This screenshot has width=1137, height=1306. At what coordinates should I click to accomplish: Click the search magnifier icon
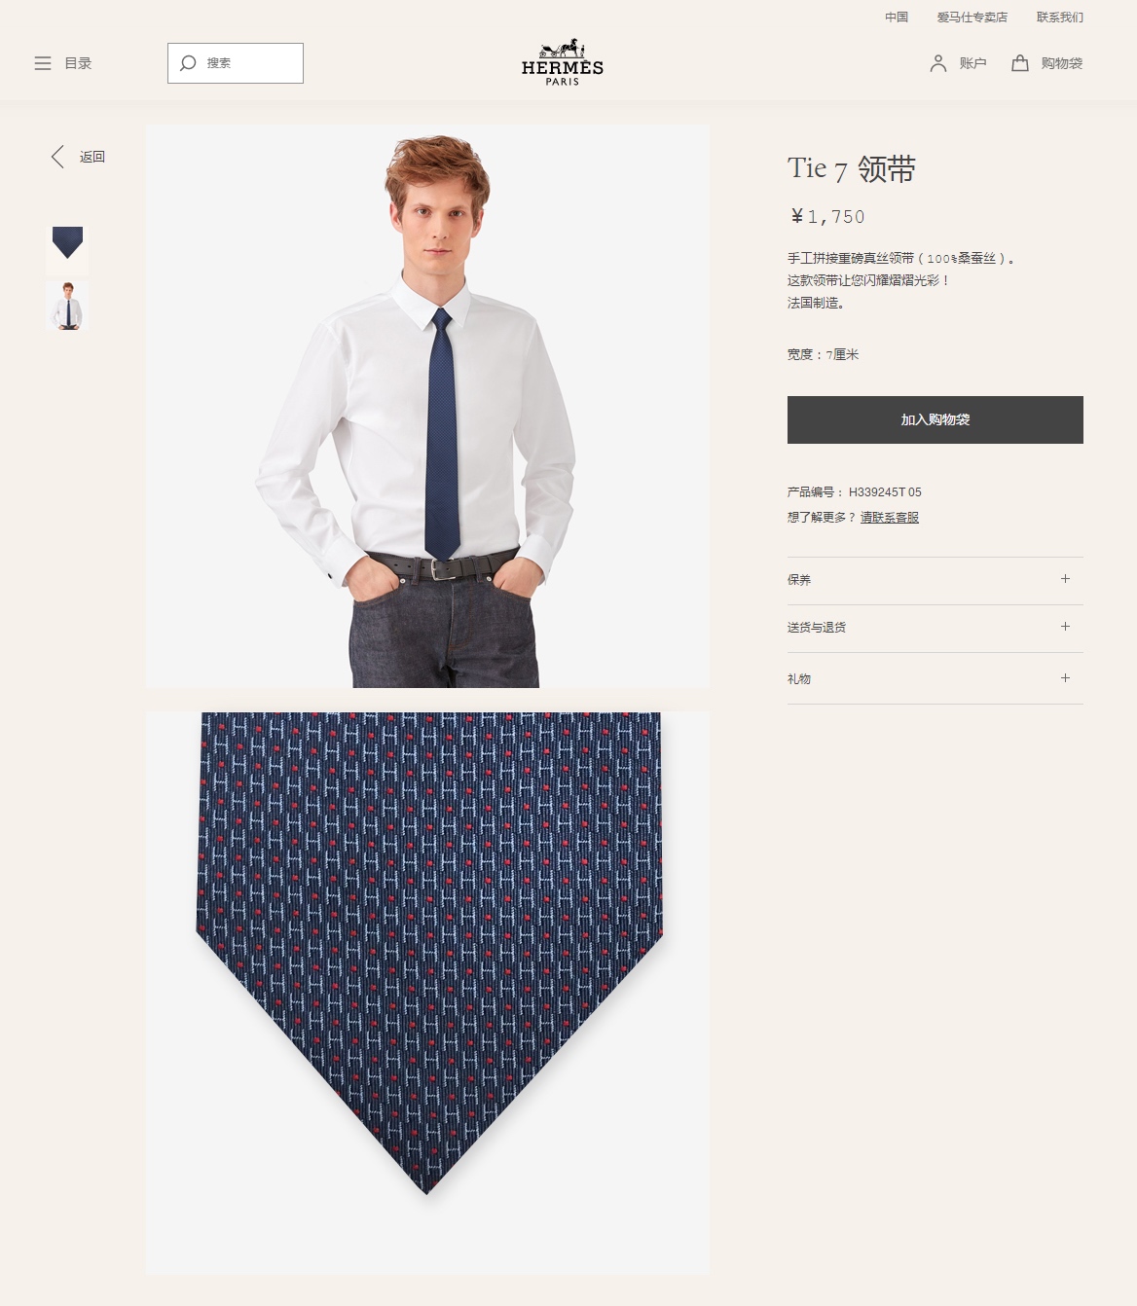click(x=188, y=63)
